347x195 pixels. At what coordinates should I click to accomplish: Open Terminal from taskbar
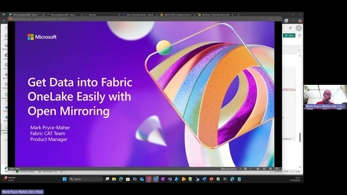click(x=225, y=179)
